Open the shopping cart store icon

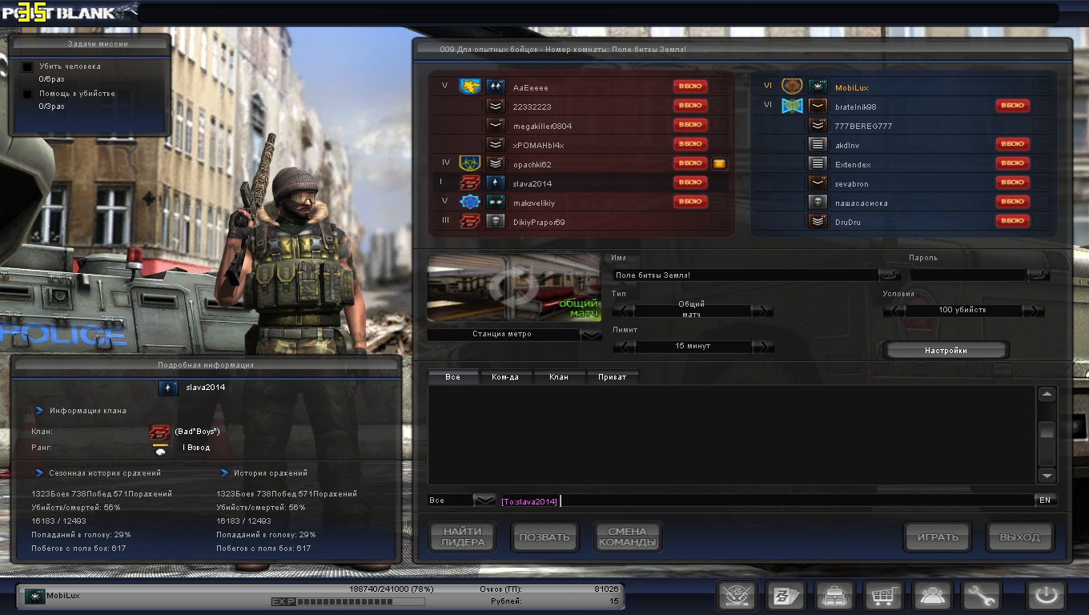point(883,597)
